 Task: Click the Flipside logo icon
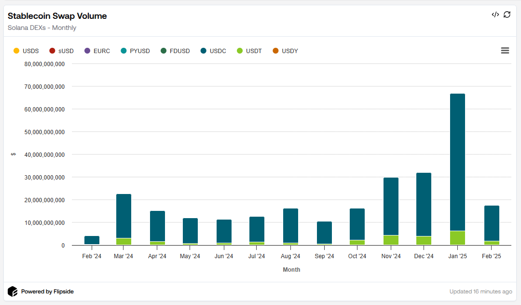pyautogui.click(x=13, y=291)
